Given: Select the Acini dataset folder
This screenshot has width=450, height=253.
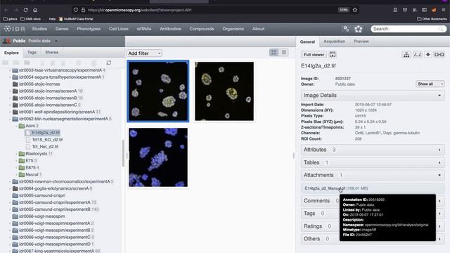Looking at the screenshot, I should [30, 126].
